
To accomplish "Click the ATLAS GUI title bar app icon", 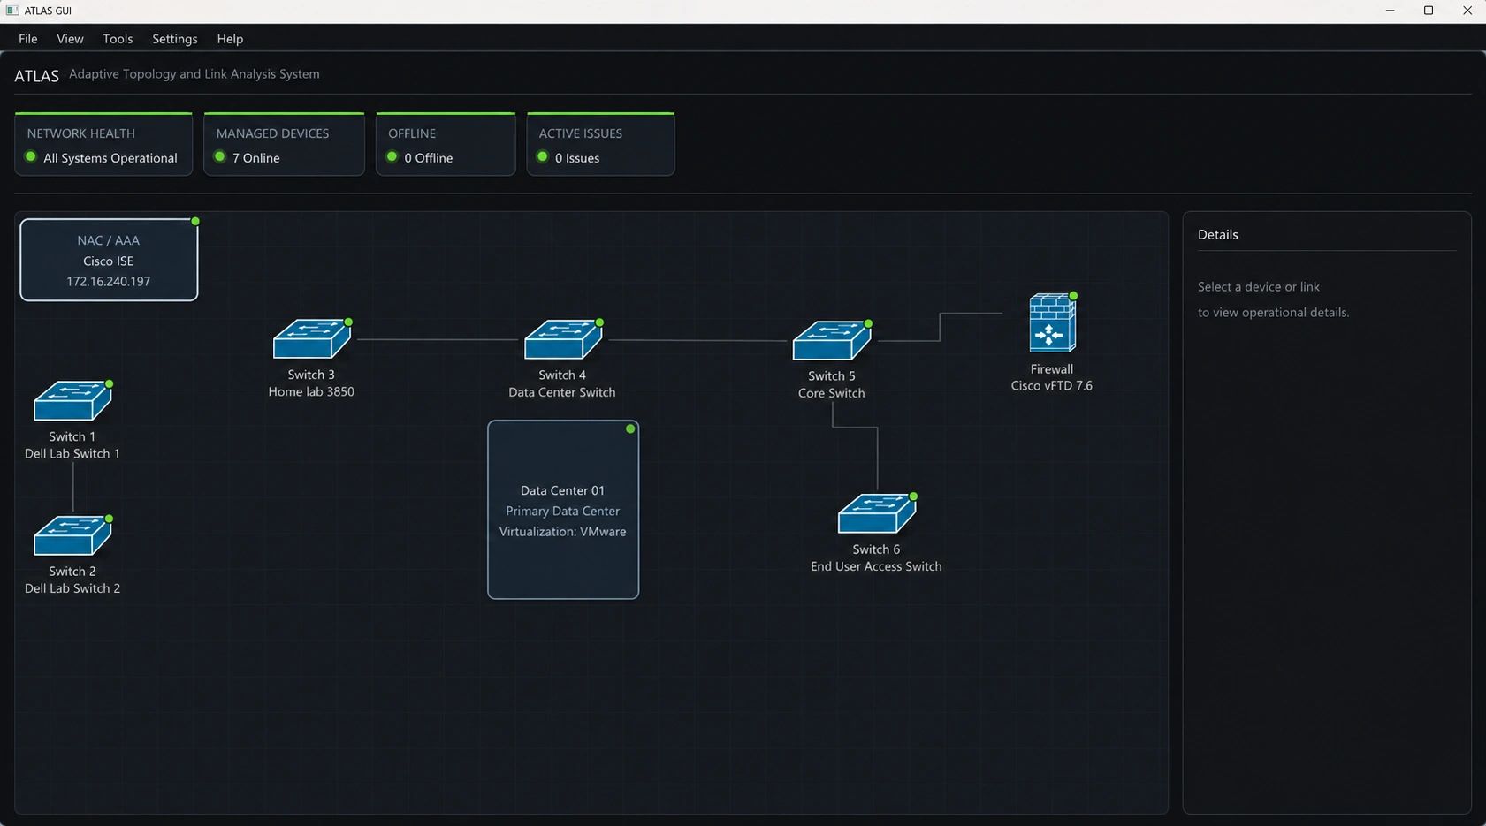I will [x=12, y=11].
